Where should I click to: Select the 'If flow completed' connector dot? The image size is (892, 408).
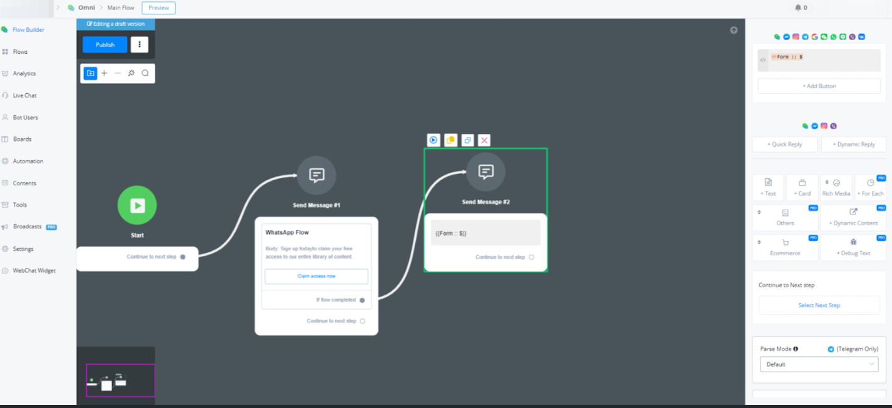pyautogui.click(x=362, y=300)
